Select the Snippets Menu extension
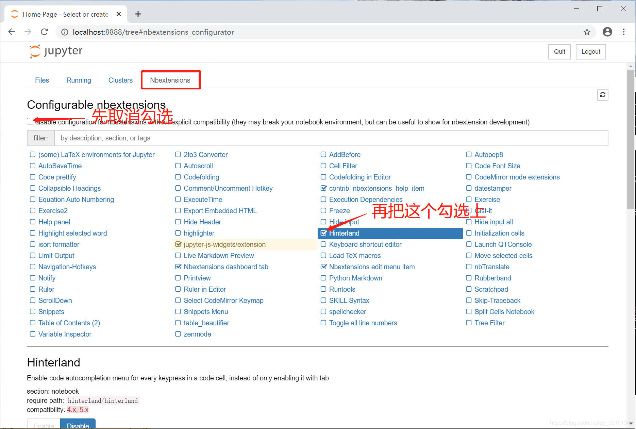Screen dimensions: 636x429 [206, 312]
